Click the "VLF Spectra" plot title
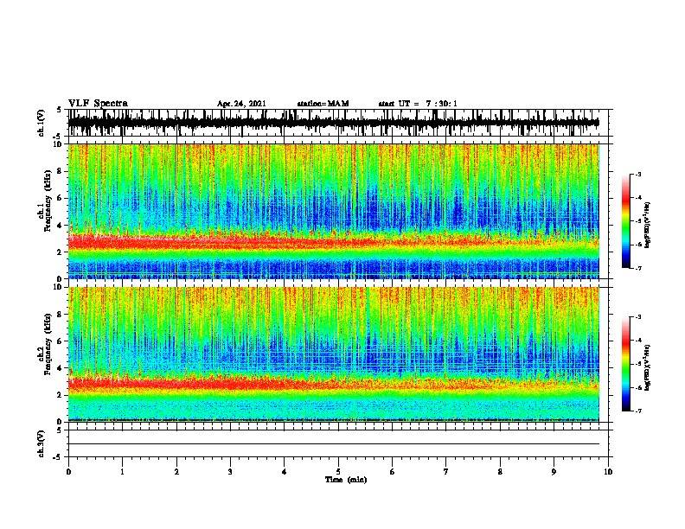 [98, 104]
